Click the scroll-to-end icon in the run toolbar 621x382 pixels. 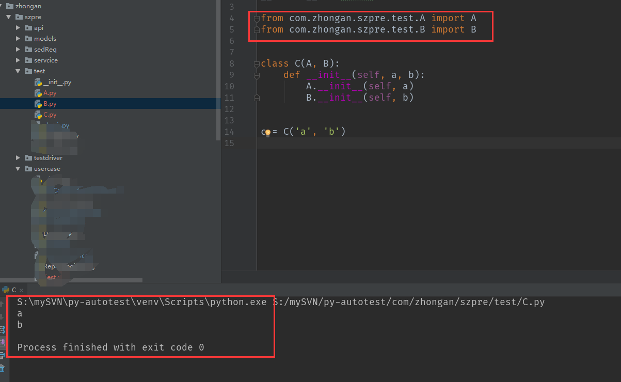point(2,342)
